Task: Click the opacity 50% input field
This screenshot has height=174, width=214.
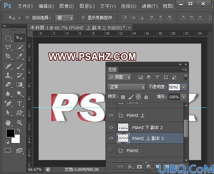Action: [x=174, y=87]
